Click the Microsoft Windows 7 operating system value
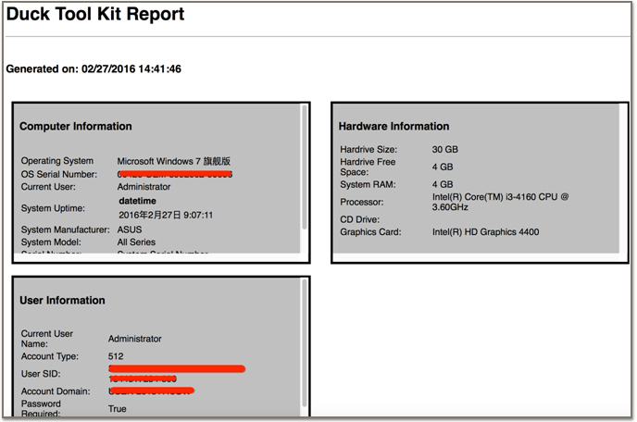Image resolution: width=637 pixels, height=422 pixels. (173, 161)
